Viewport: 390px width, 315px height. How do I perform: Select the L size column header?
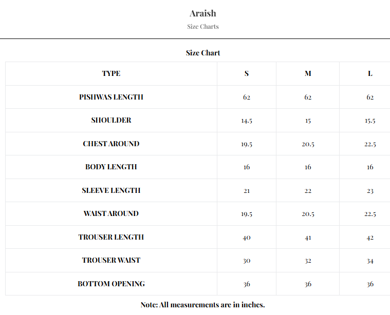[370, 73]
